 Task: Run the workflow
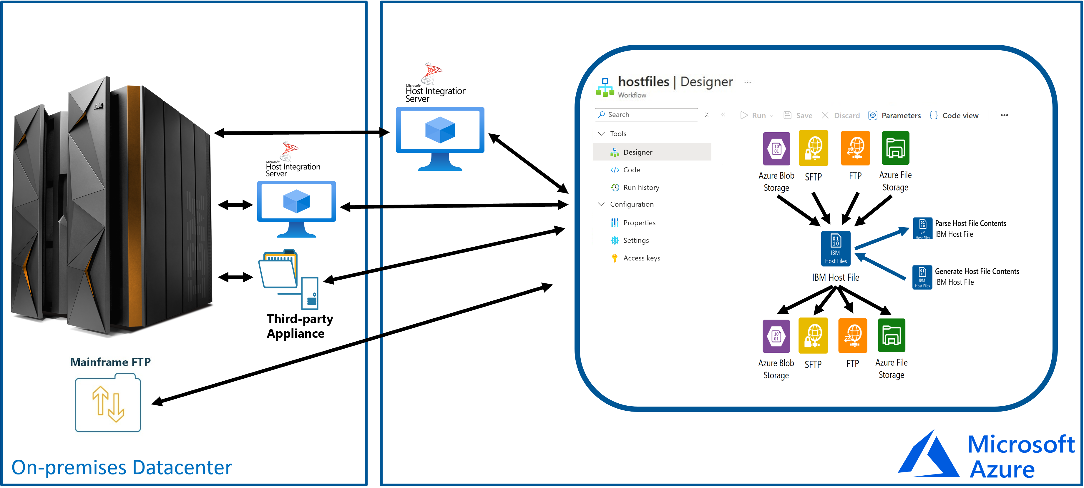click(x=753, y=115)
